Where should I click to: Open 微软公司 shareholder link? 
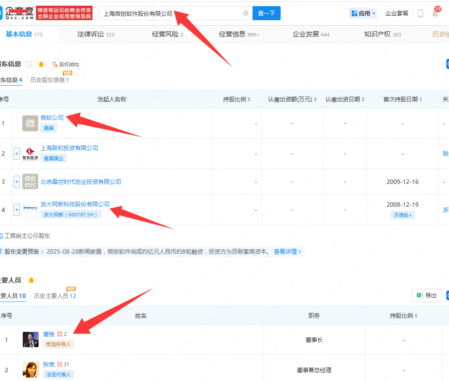(x=52, y=118)
